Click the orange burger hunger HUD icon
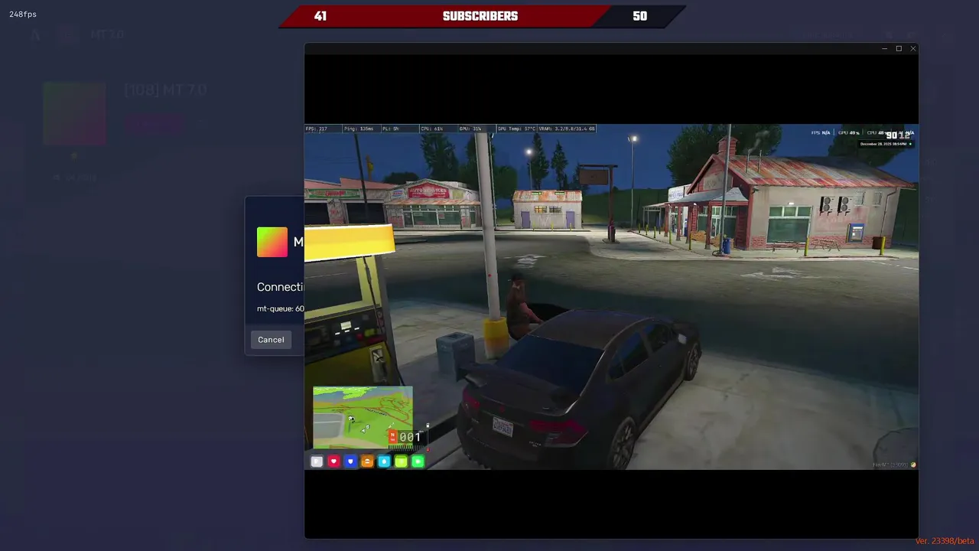979x551 pixels. pos(367,461)
